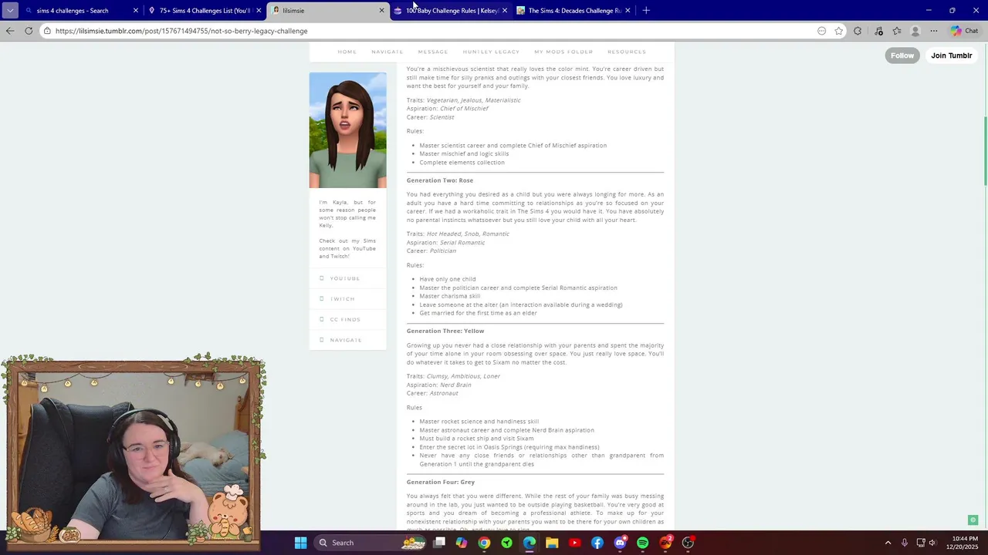Open Copilot Chat button
988x555 pixels.
point(965,31)
